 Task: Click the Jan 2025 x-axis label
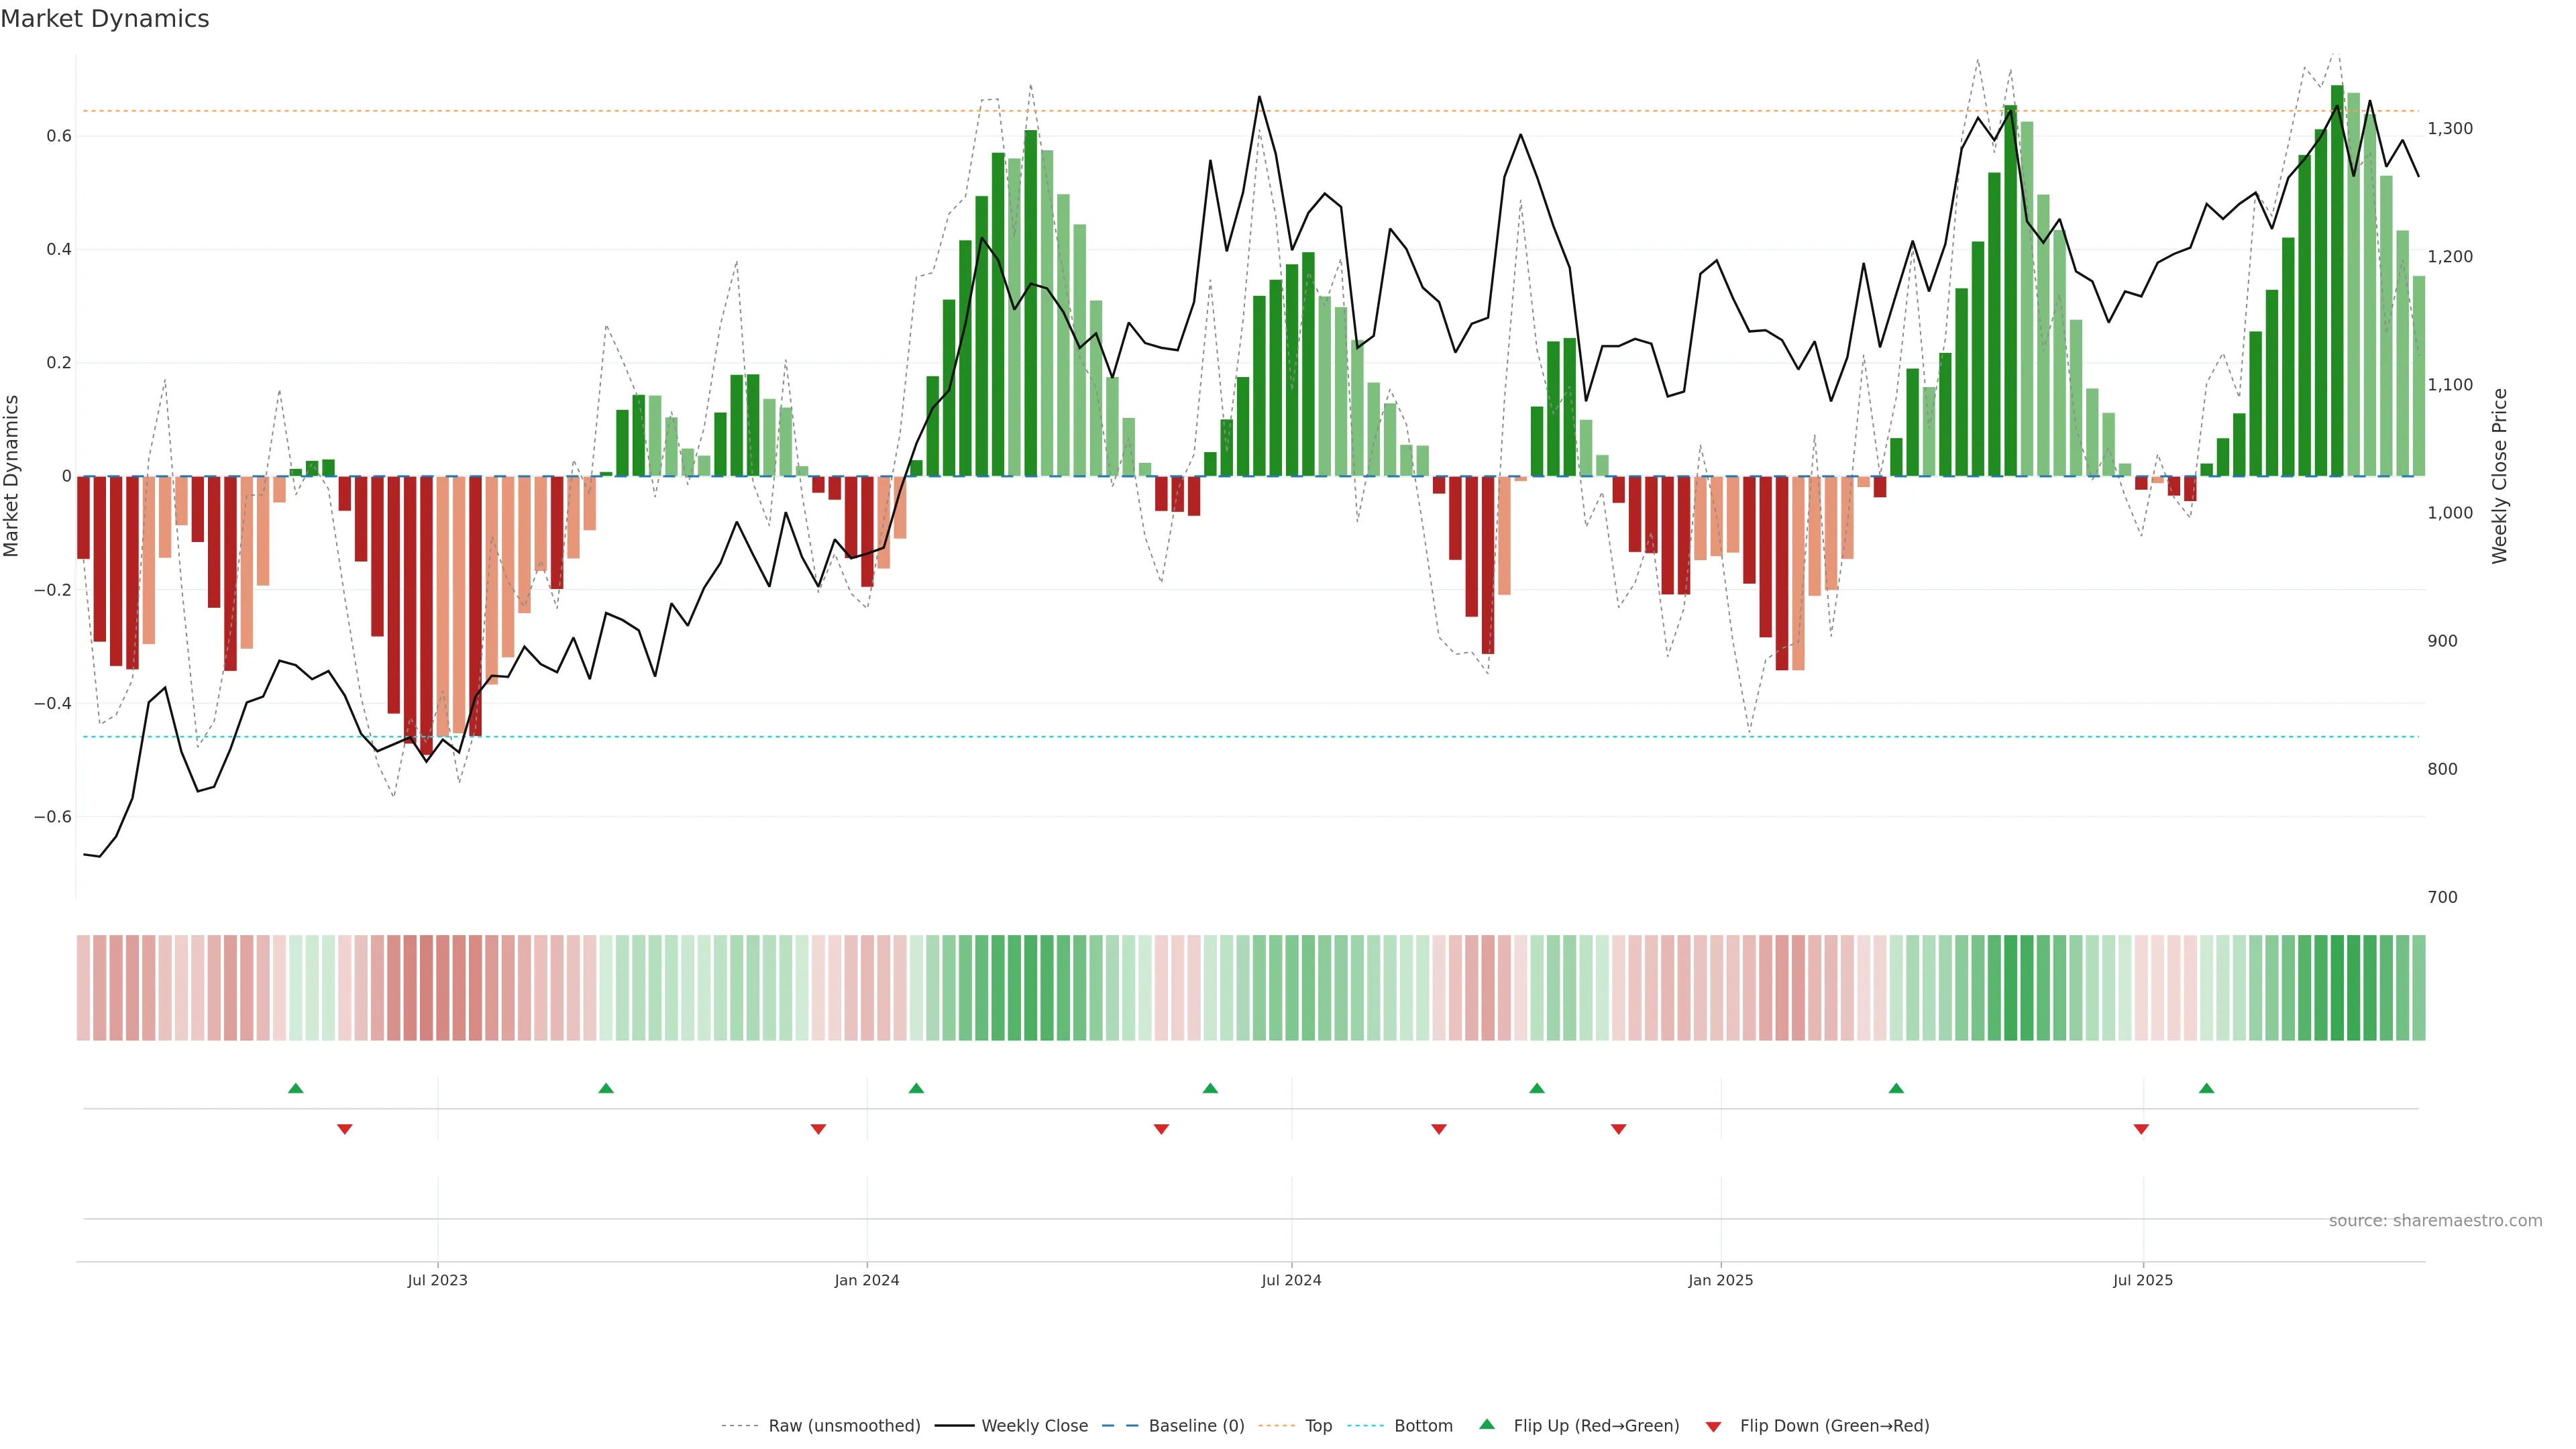(x=1720, y=1280)
